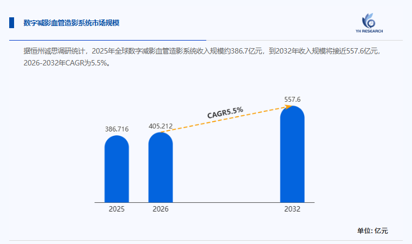Click the blue underline beneath the title
This screenshot has height=244, width=412.
[108, 40]
